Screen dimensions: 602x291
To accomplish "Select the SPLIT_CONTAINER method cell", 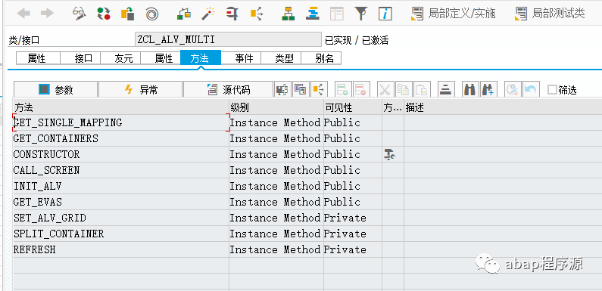I will tap(121, 234).
